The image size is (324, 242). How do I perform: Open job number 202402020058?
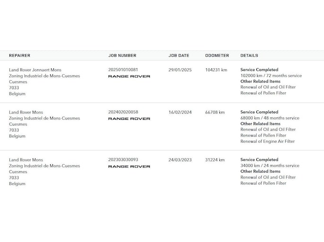(x=123, y=112)
